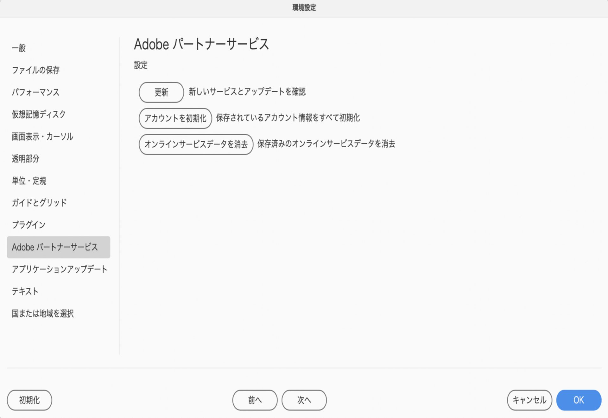Viewport: 608px width, 418px height.
Task: Switch to パフォーマンス settings
Action: (x=35, y=92)
